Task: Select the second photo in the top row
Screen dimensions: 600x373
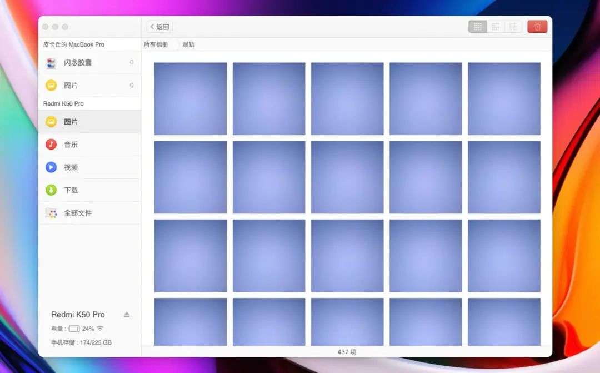Action: point(269,99)
